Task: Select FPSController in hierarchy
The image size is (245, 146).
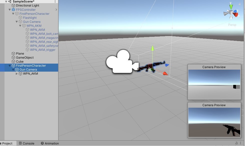Action: 26,10
